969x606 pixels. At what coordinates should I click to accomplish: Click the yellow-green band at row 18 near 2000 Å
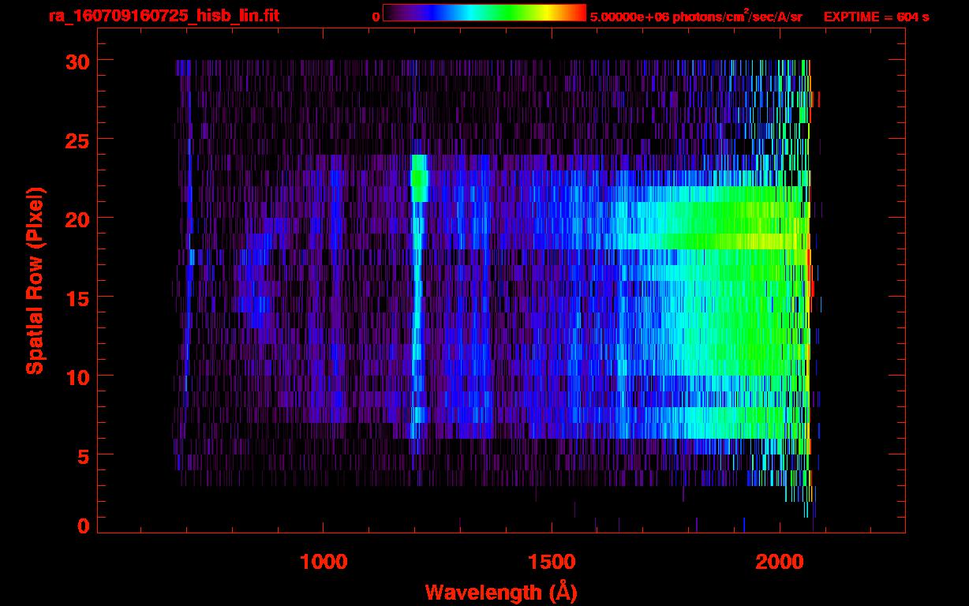[758, 241]
